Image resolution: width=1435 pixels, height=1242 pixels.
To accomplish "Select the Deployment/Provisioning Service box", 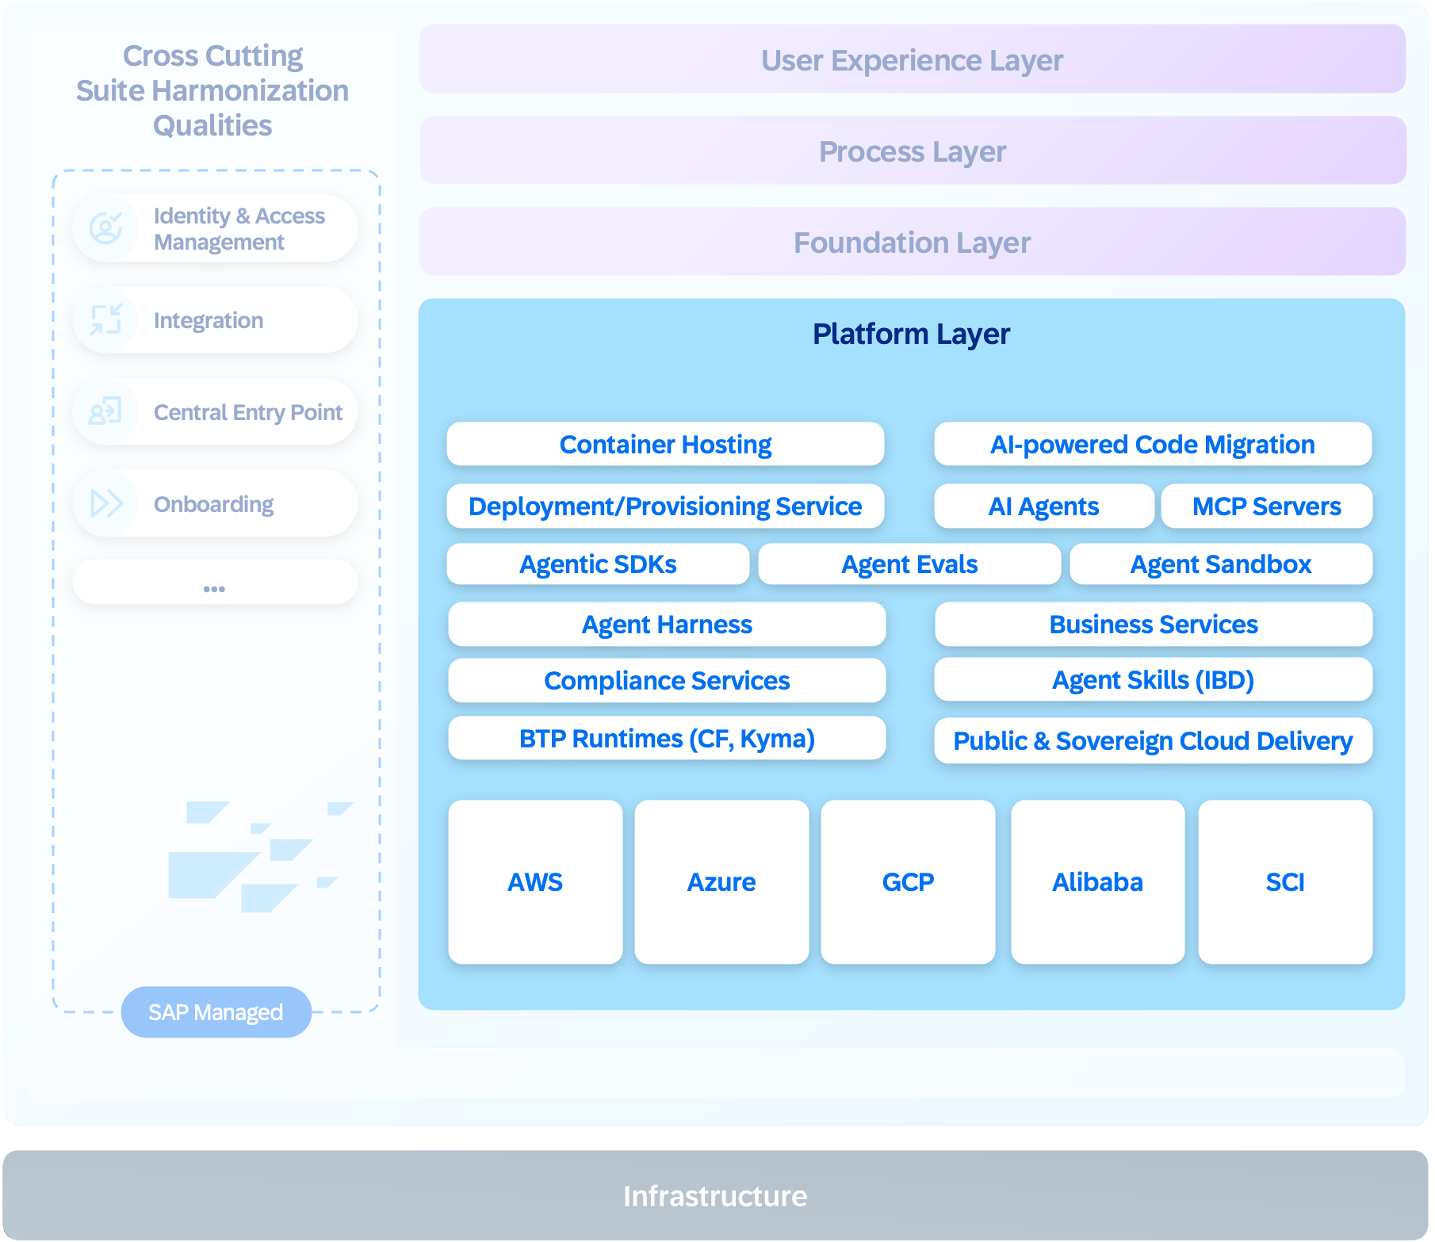I will tap(665, 506).
